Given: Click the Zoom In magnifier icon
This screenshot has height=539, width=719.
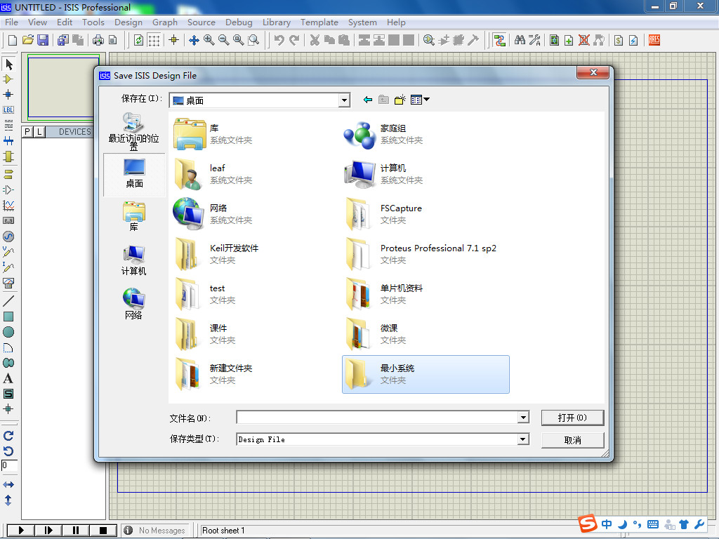Looking at the screenshot, I should (x=209, y=40).
